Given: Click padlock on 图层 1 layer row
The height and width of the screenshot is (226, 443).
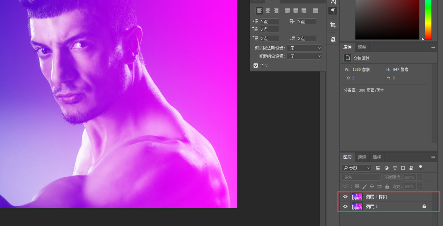Looking at the screenshot, I should pos(424,206).
